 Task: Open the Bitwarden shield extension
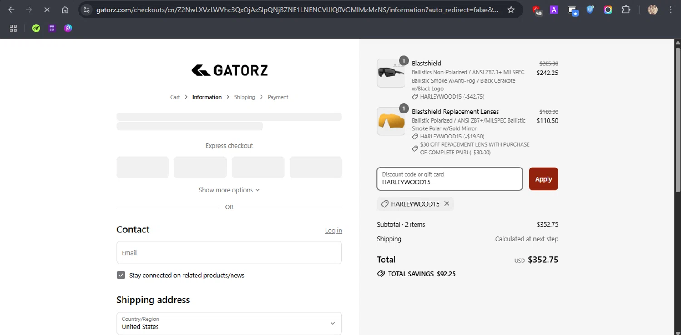tap(590, 10)
